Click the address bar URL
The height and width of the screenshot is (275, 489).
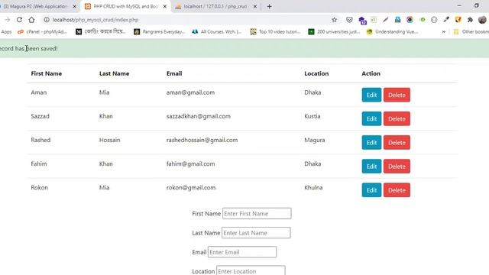pos(96,20)
